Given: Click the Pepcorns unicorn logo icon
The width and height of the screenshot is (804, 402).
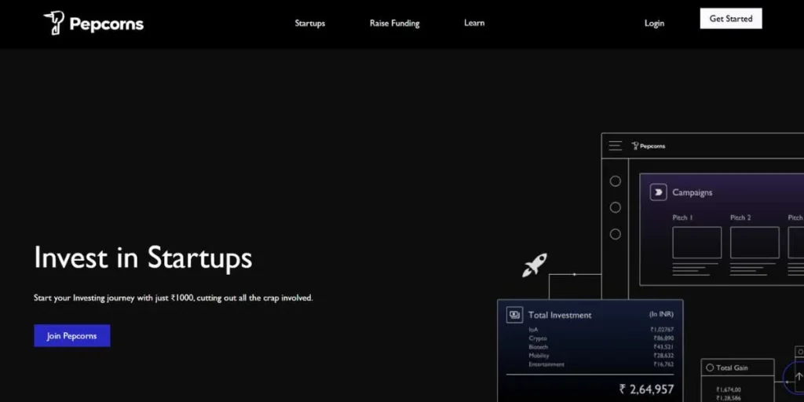Looking at the screenshot, I should pos(54,23).
